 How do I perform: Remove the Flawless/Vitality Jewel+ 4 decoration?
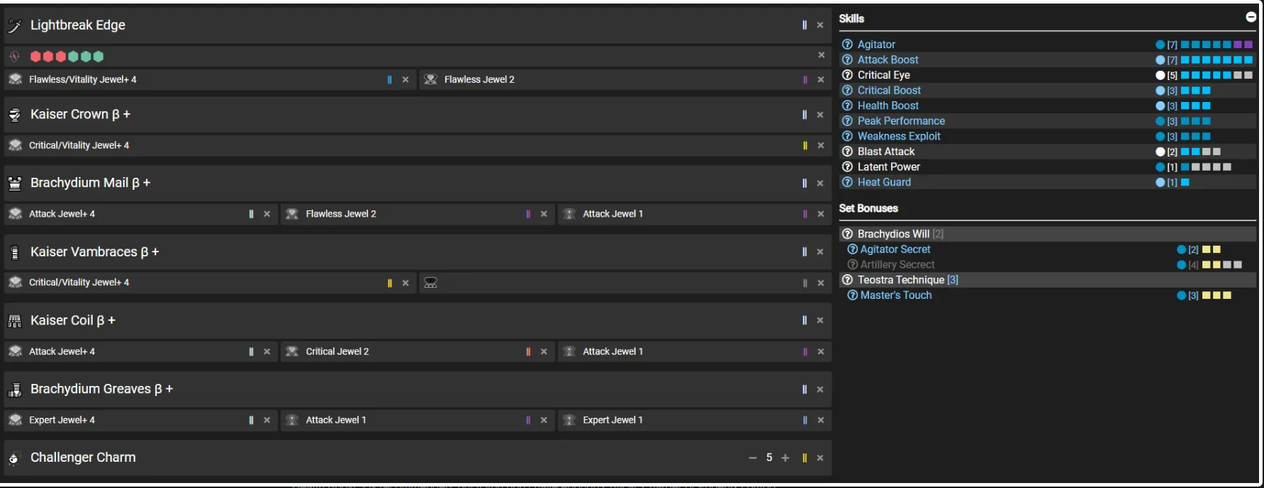406,79
